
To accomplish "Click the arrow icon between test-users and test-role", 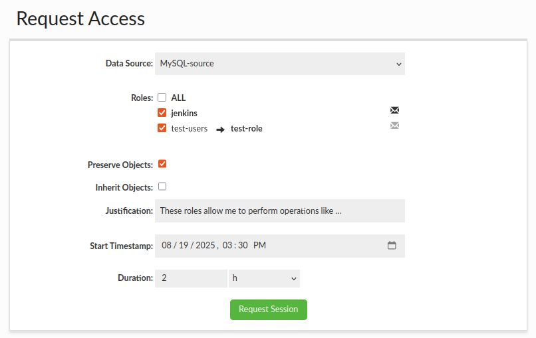I will click(x=221, y=129).
